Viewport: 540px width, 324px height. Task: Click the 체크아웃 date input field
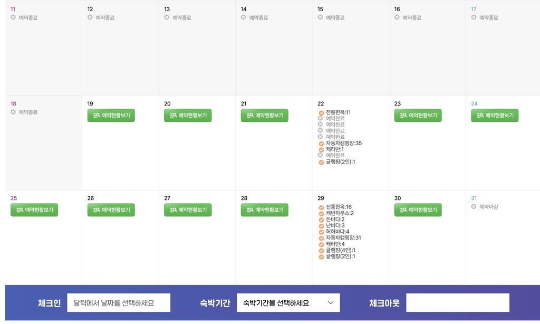point(458,303)
